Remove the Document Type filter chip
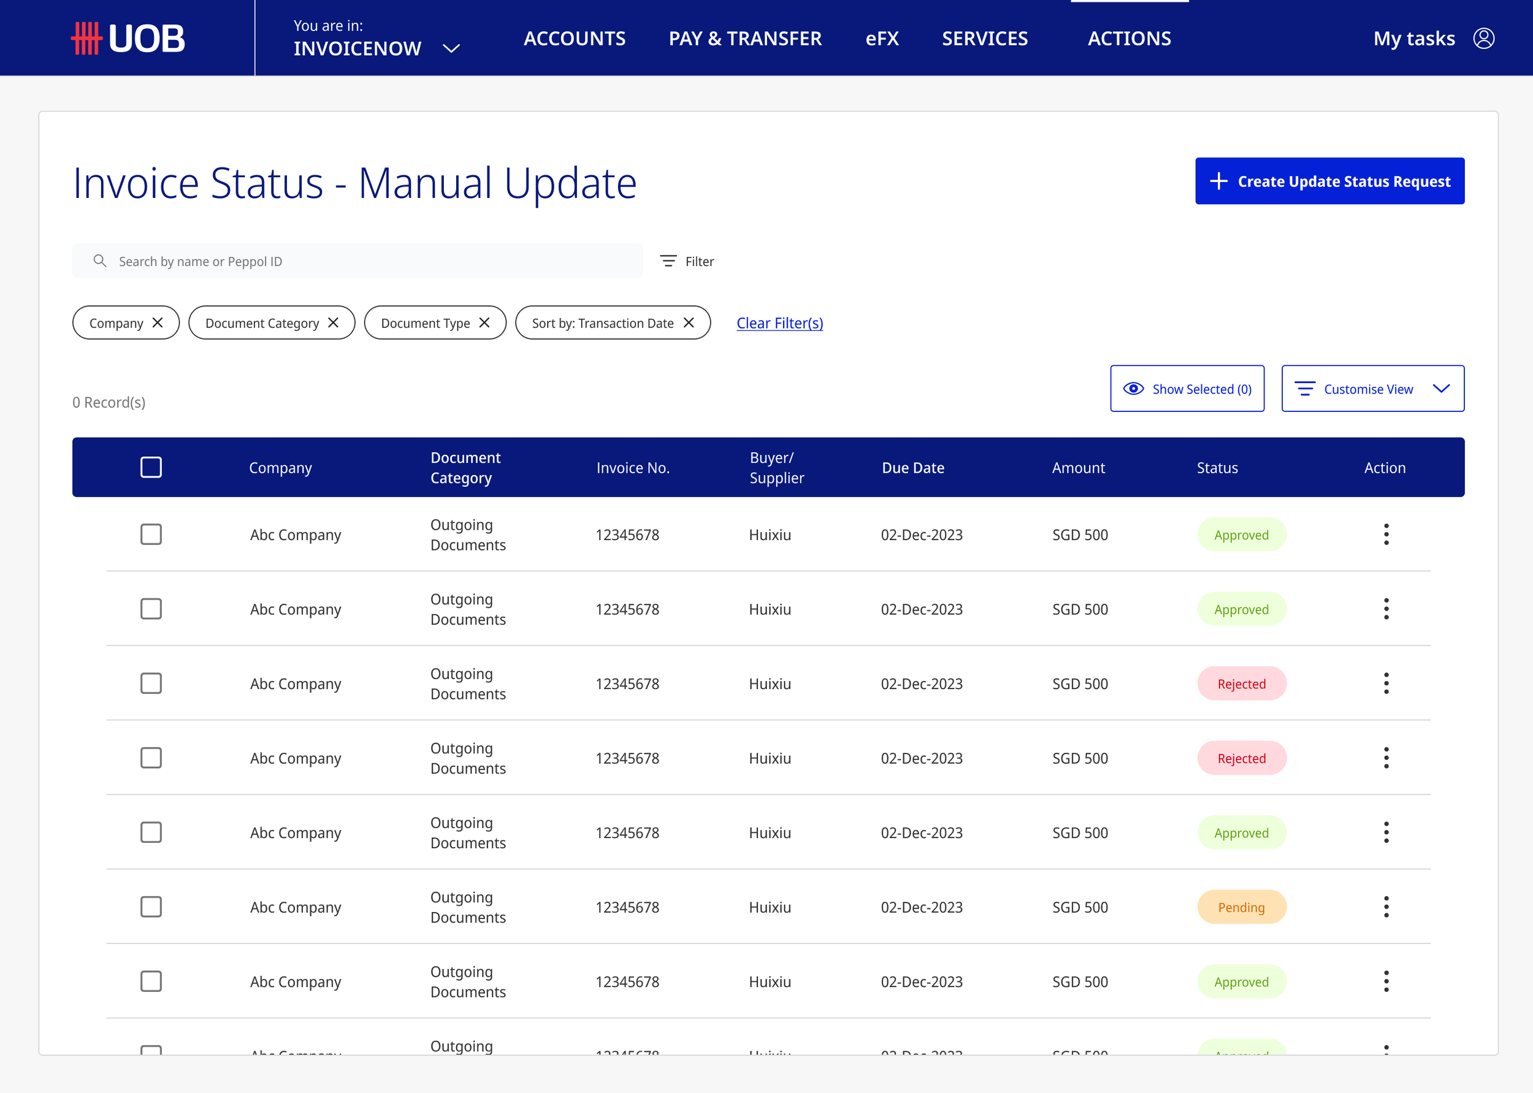 pyautogui.click(x=484, y=323)
